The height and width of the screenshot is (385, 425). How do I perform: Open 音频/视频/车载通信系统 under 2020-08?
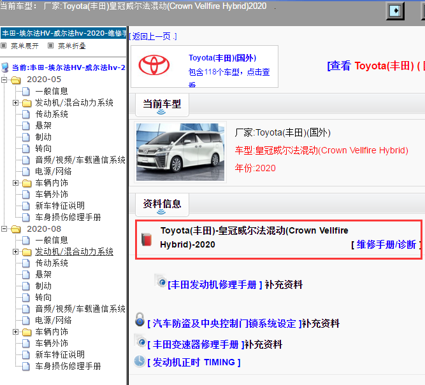click(x=80, y=309)
